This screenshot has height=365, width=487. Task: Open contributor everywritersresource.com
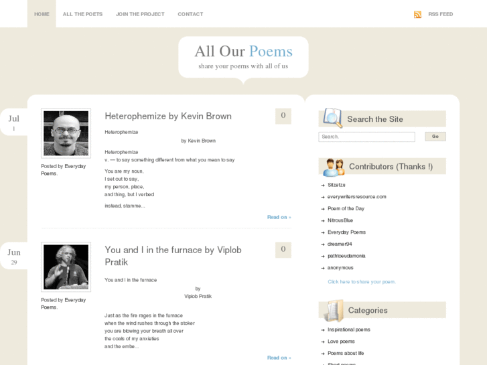(357, 197)
